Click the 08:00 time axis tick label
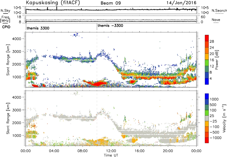Image resolution: width=227 pixels, height=157 pixels. point(83,151)
